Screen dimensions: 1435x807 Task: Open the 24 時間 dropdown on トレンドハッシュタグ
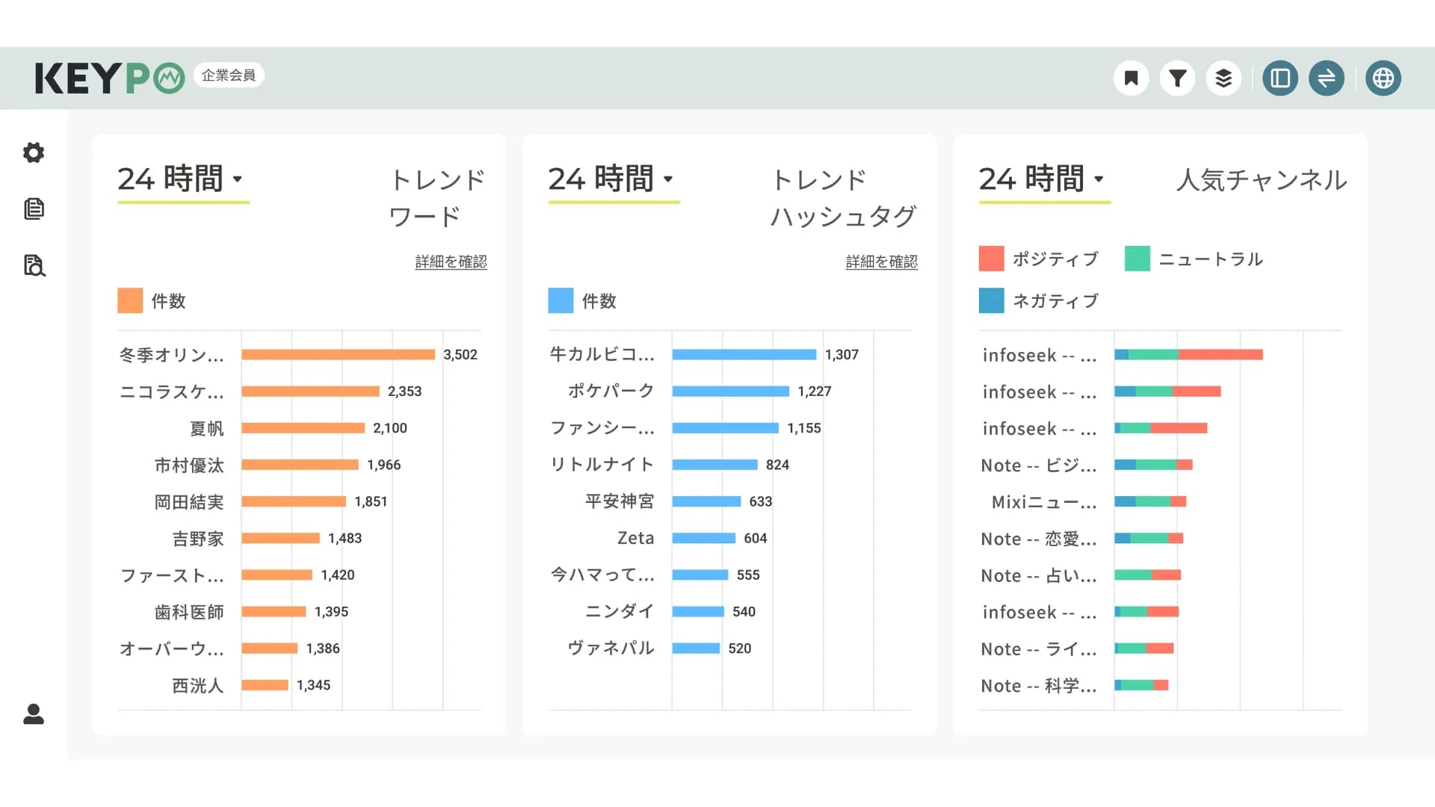coord(613,179)
